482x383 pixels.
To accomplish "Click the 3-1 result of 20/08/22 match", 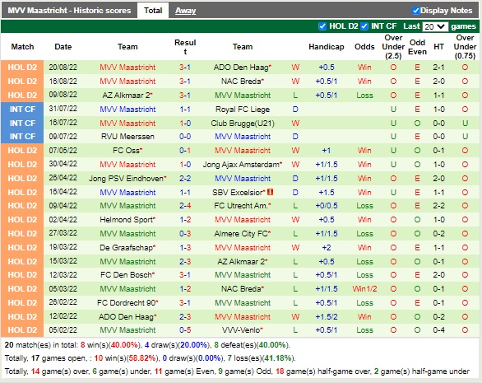I will click(185, 68).
